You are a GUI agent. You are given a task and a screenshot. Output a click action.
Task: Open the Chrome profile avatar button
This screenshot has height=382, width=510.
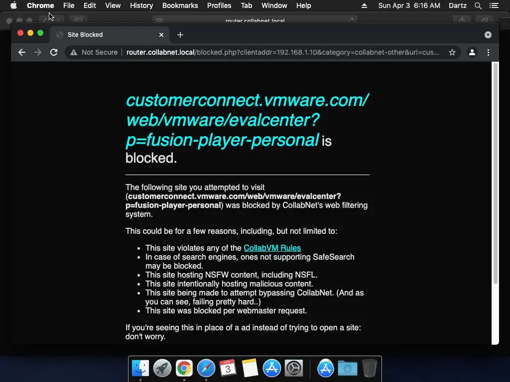point(472,52)
